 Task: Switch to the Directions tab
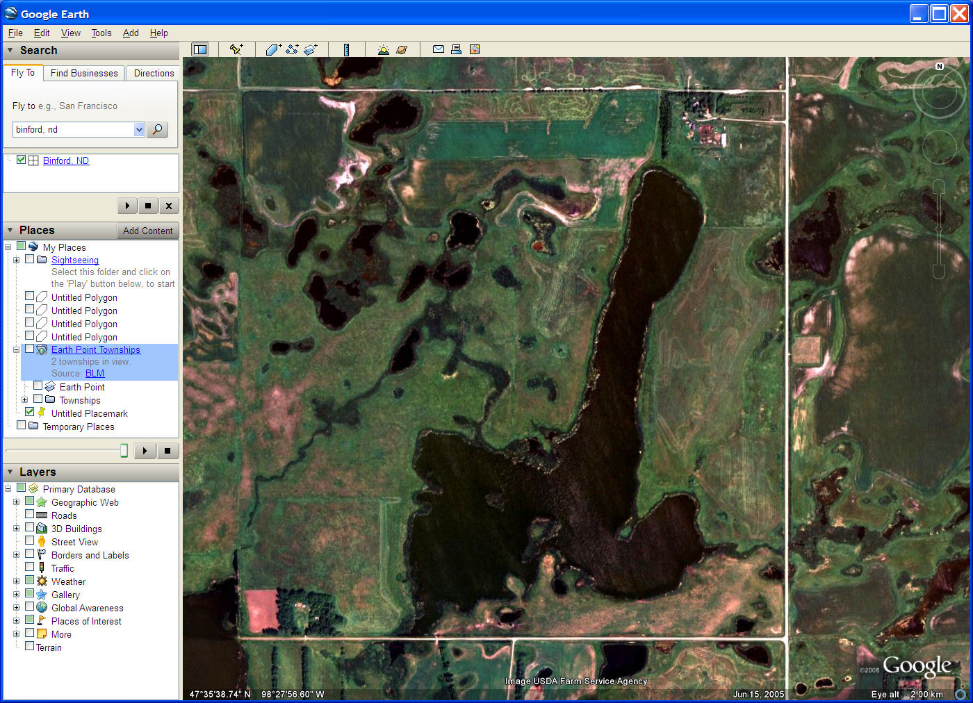tap(154, 73)
